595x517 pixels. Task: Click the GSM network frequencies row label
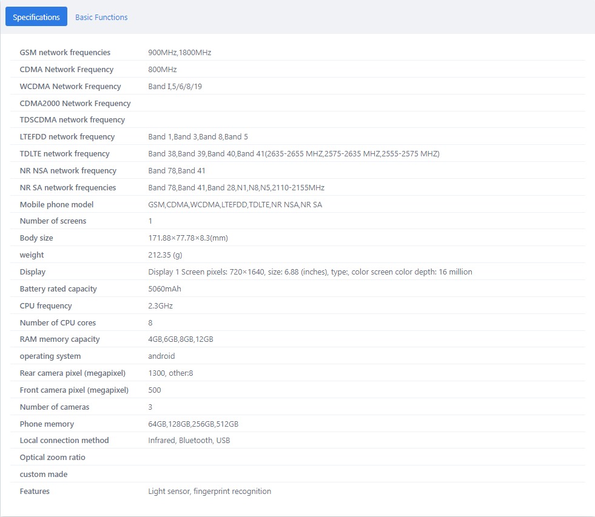[65, 53]
